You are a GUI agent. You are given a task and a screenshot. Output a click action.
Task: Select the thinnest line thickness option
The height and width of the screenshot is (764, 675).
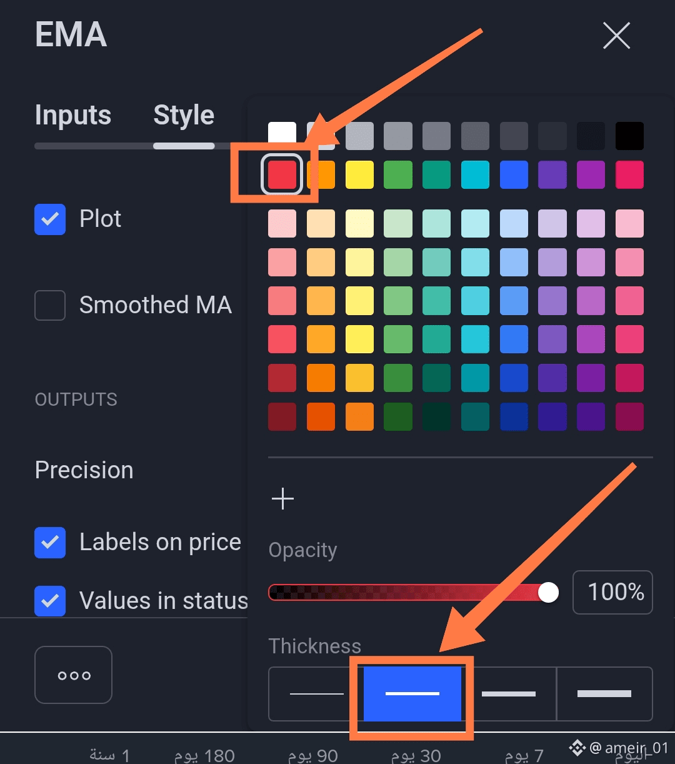[317, 694]
